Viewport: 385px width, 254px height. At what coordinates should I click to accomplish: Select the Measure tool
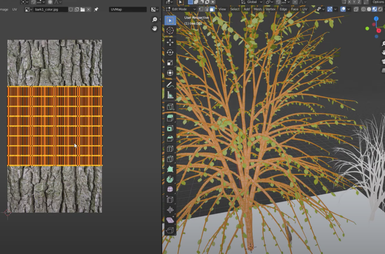tap(170, 95)
